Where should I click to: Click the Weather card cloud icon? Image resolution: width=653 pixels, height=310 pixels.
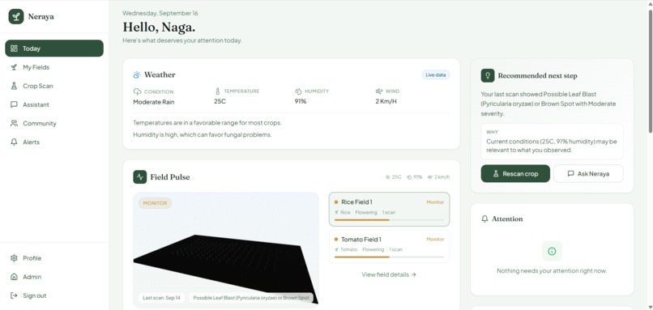tap(137, 75)
